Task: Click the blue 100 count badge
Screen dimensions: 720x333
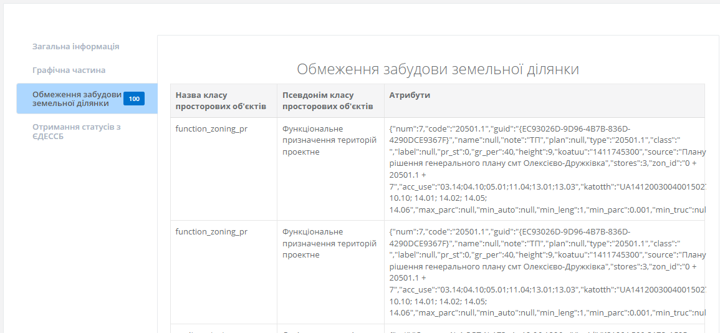Action: pos(134,99)
